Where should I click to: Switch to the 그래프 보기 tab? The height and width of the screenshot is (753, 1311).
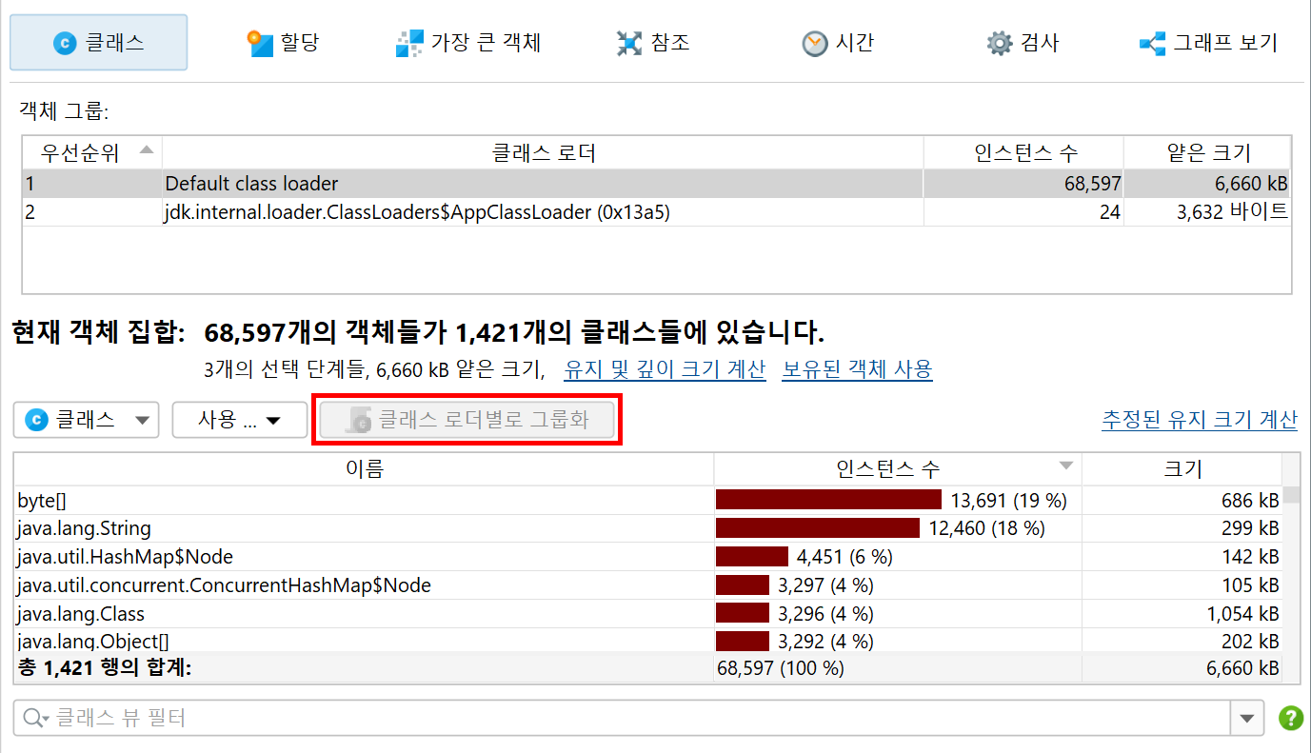tap(1207, 43)
